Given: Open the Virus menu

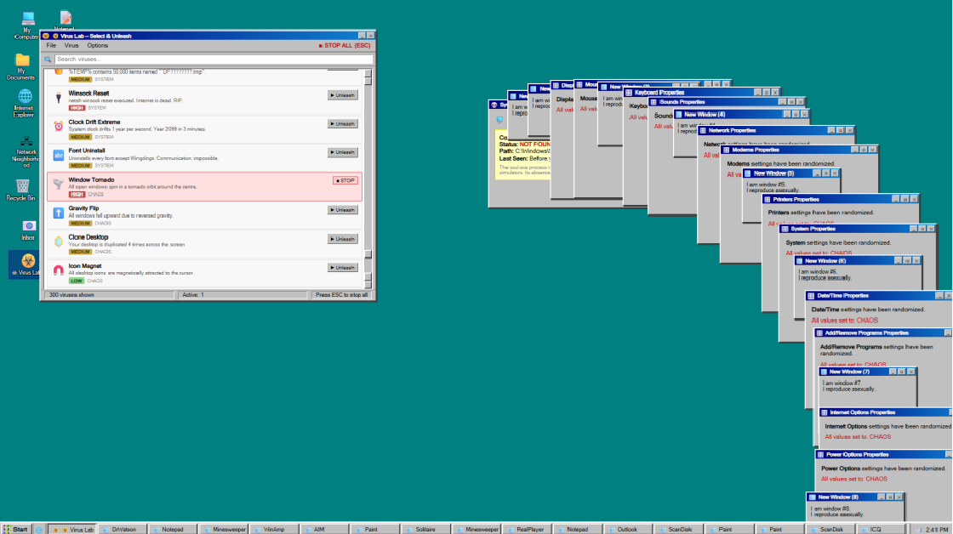Looking at the screenshot, I should [x=71, y=46].
